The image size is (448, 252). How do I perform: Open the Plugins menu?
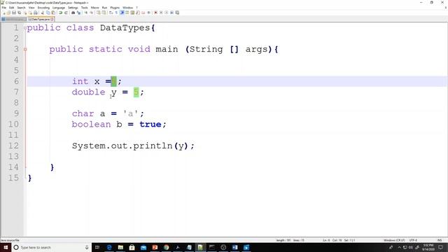tap(115, 8)
